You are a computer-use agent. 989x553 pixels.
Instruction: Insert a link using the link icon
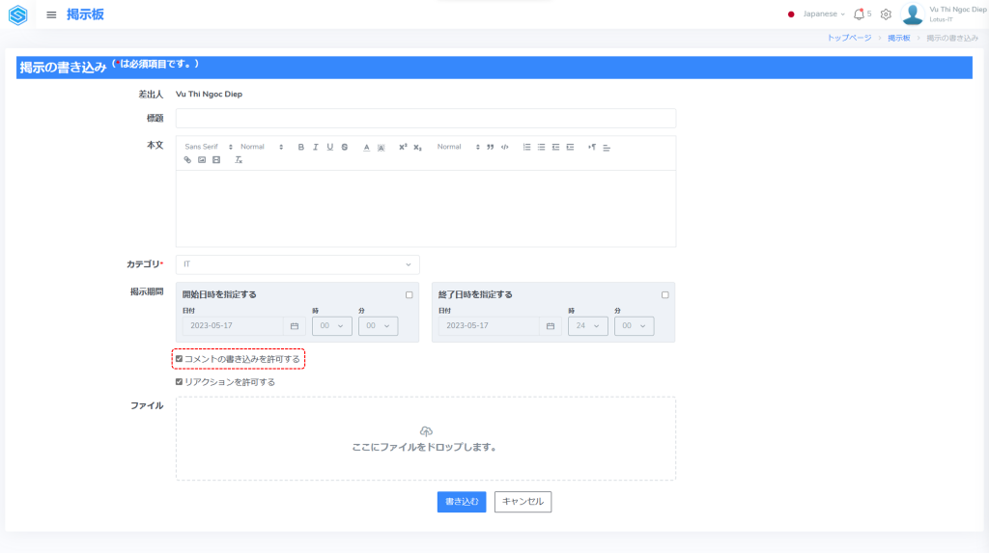[x=187, y=160]
